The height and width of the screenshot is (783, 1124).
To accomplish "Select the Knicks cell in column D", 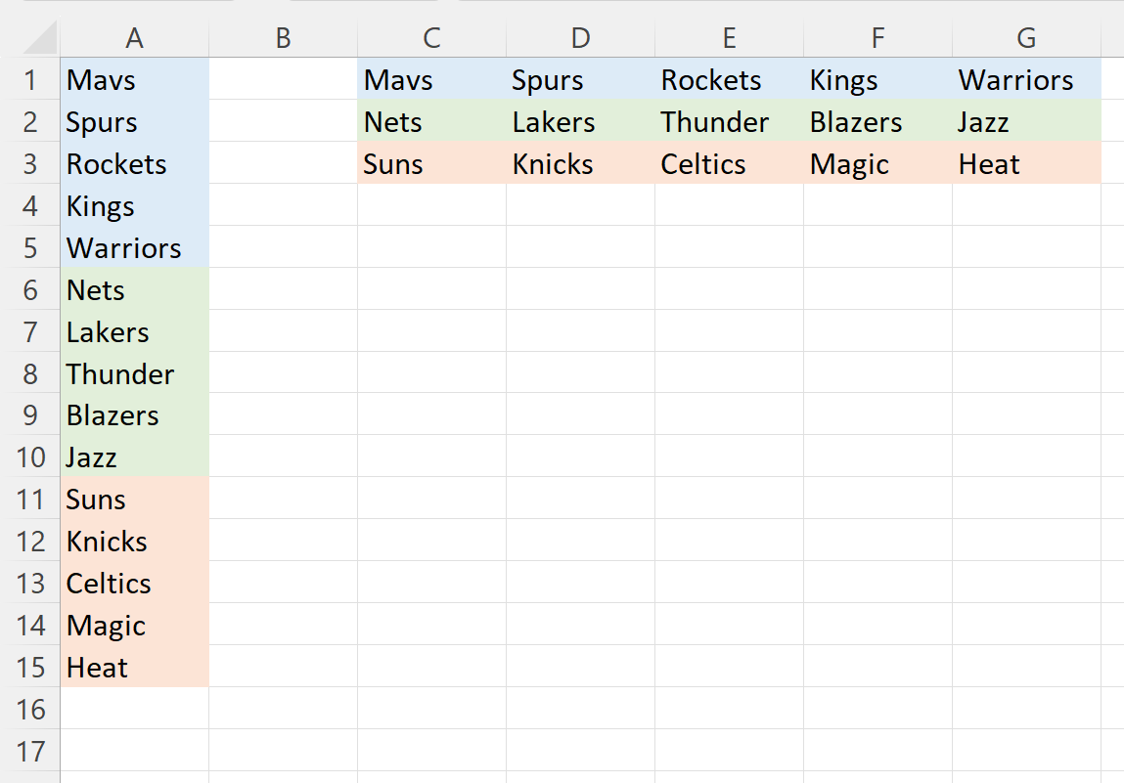I will (581, 163).
